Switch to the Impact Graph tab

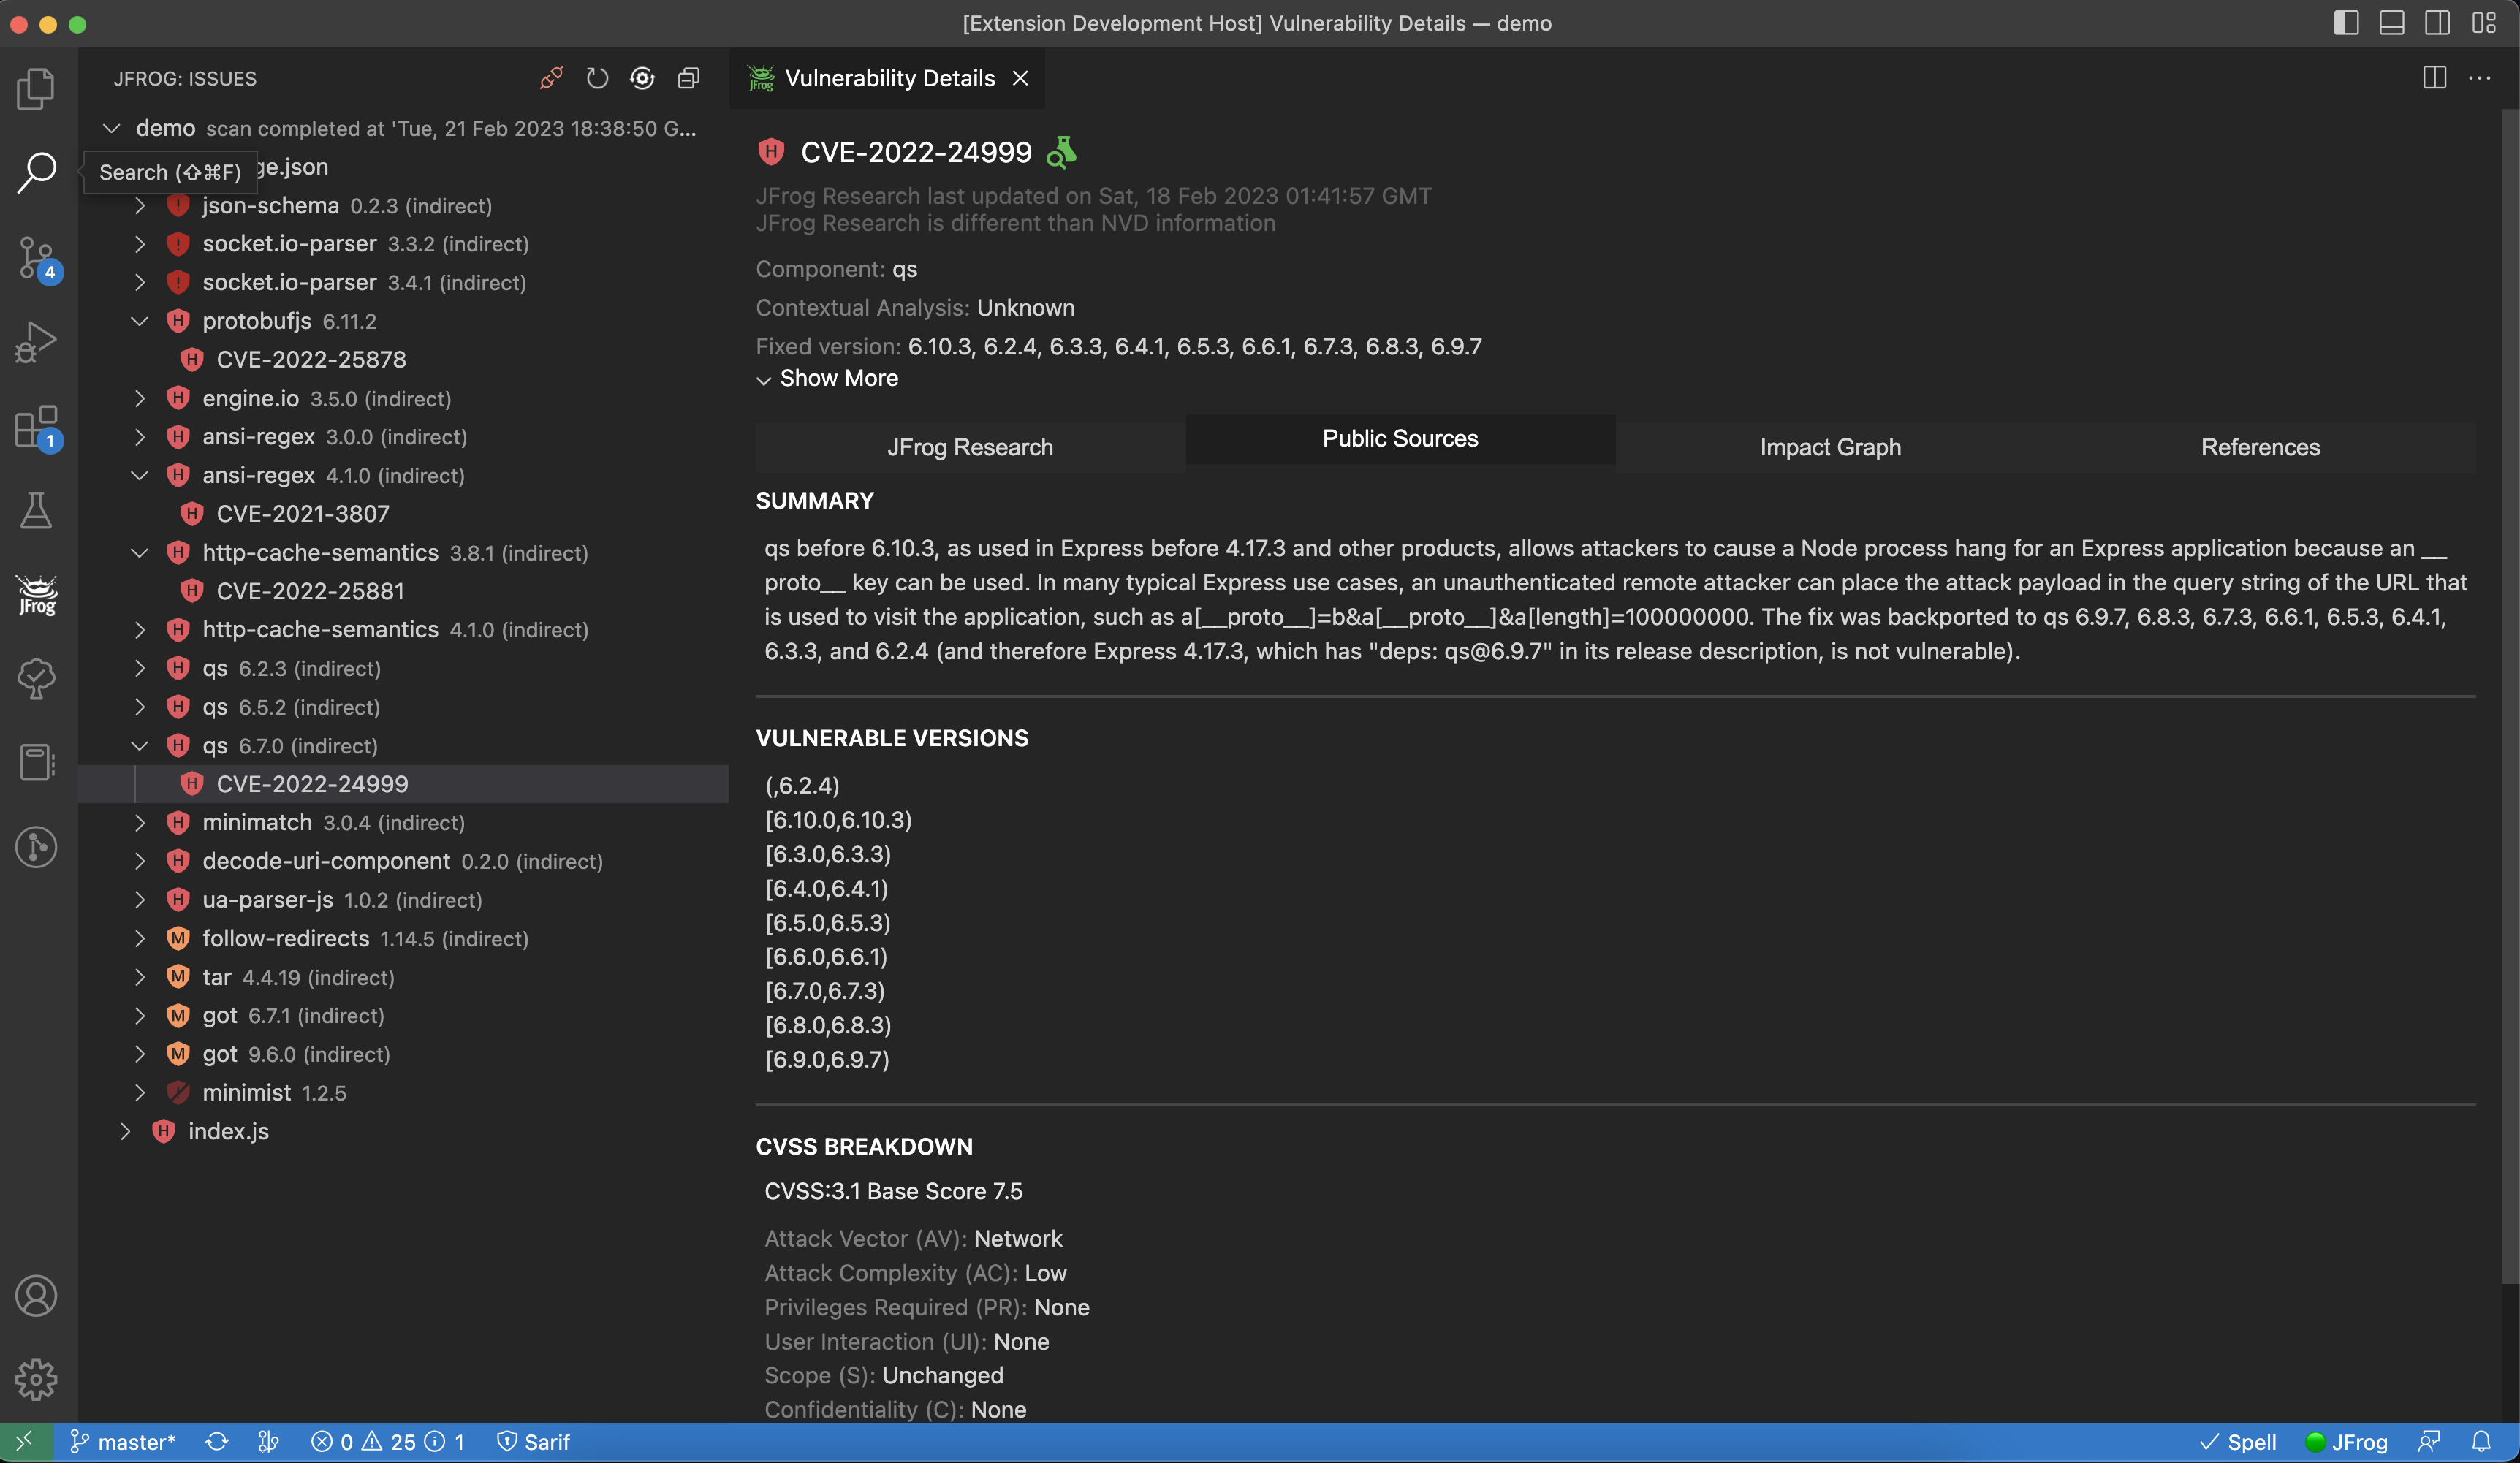coord(1830,447)
